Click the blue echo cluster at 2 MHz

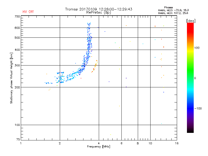coord(60,77)
